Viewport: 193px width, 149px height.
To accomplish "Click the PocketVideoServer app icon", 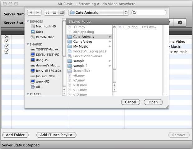I will pyautogui.click(x=70, y=56).
